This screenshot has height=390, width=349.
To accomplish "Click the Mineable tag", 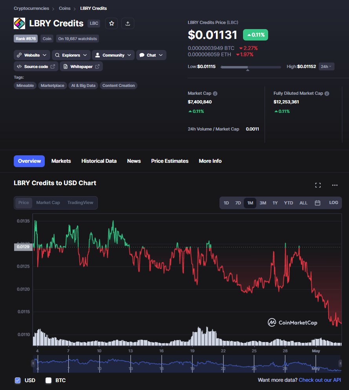I will click(25, 86).
